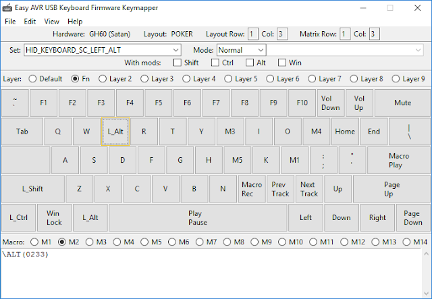The image size is (432, 299).
Task: Switch to Layer 4
Action: [186, 79]
